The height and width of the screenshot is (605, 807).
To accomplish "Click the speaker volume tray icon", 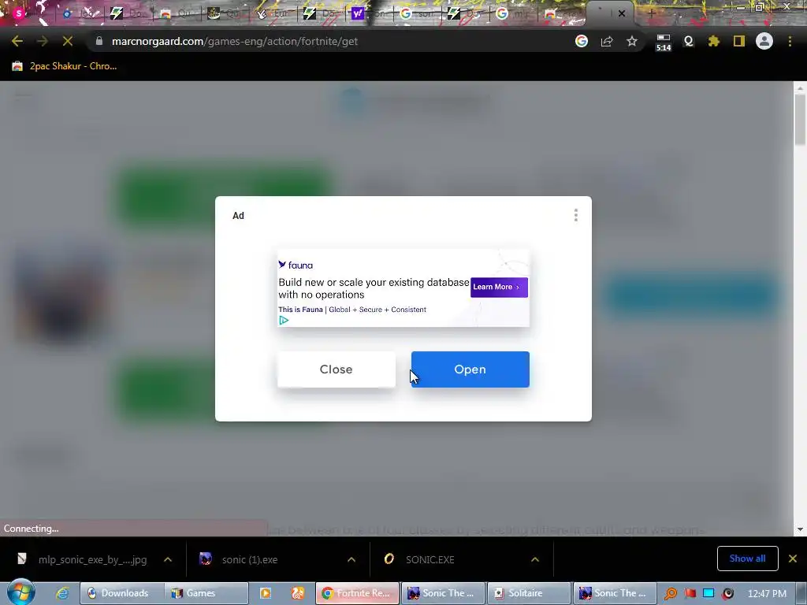I will (727, 593).
